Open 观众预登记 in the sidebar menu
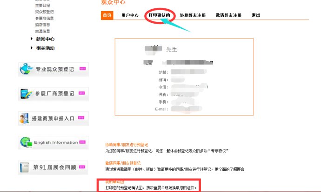Viewport: 321px width, 192px height. (x=44, y=12)
